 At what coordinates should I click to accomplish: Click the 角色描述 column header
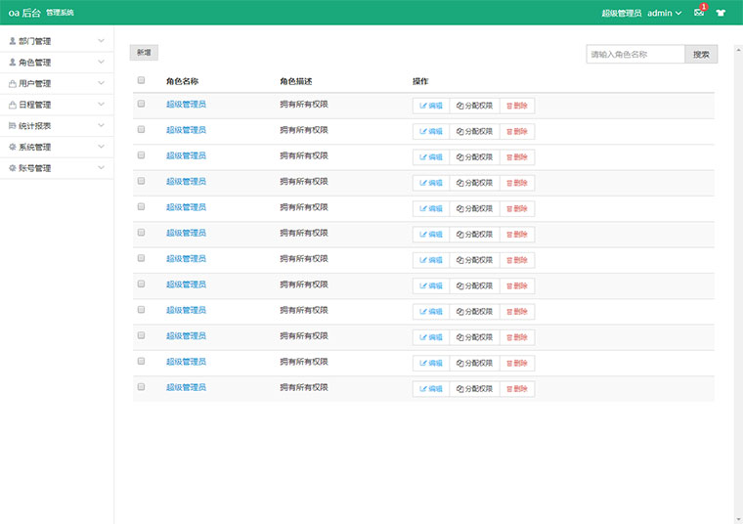click(x=295, y=81)
